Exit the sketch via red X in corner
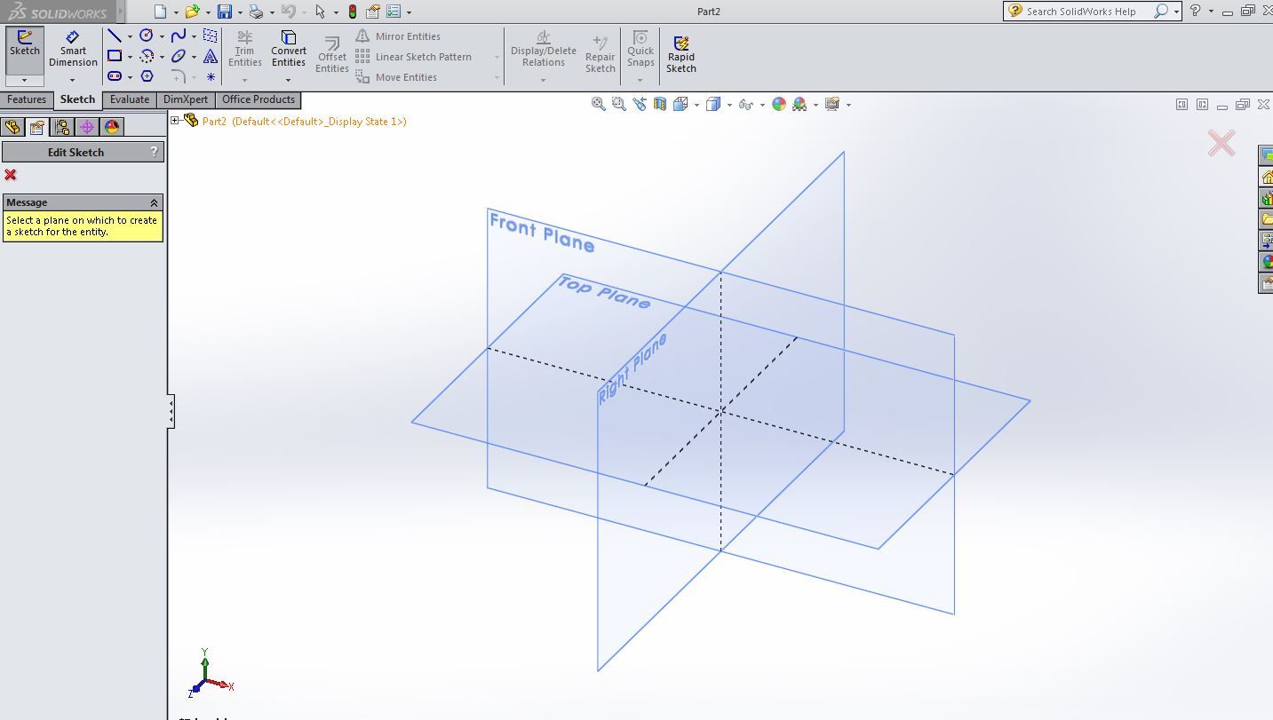Image resolution: width=1273 pixels, height=720 pixels. point(1220,142)
